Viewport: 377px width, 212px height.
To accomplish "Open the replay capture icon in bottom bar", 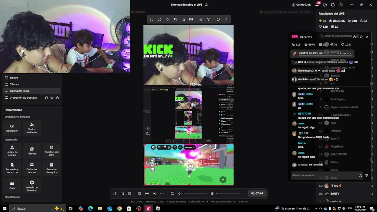I will pos(154,193).
